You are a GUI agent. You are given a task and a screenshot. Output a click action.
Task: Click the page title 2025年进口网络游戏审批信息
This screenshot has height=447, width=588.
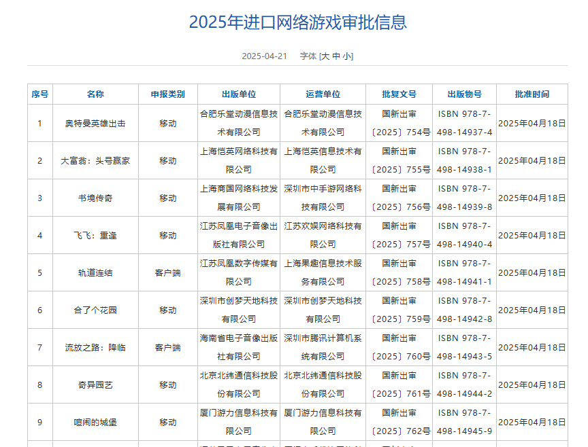point(298,22)
